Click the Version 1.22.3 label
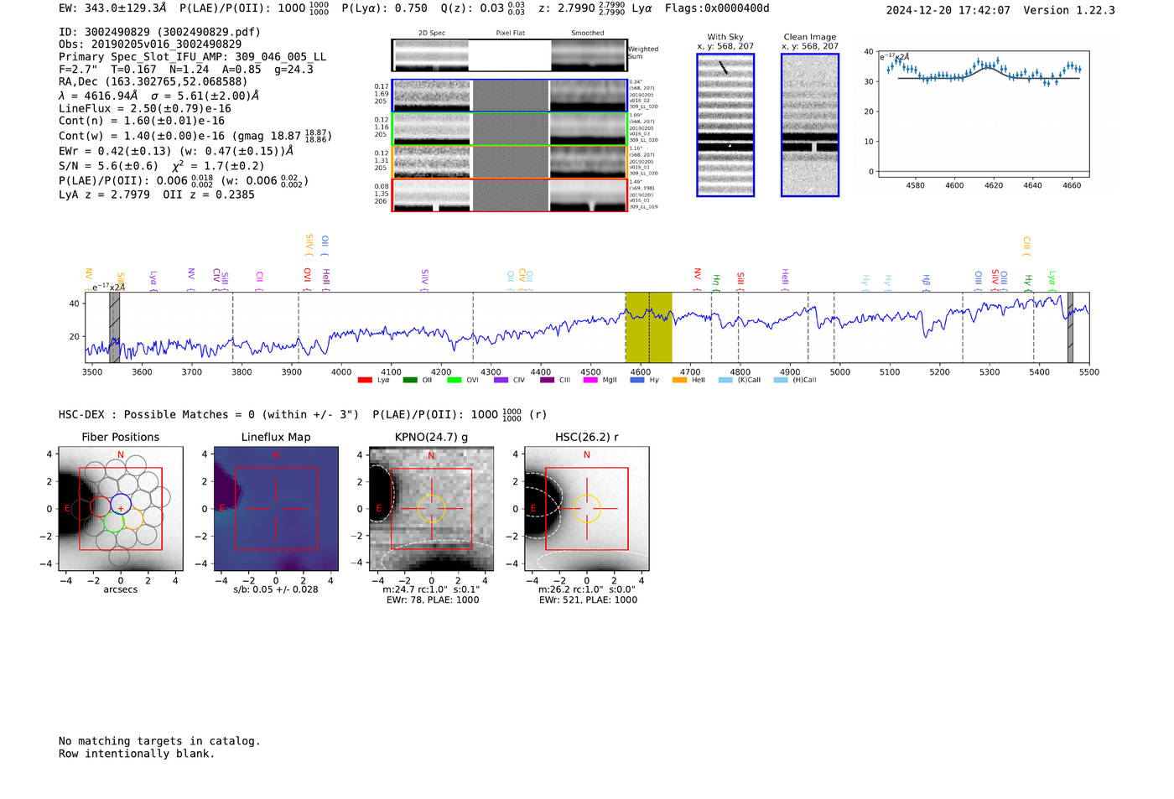Viewport: 1174px width, 799px height. [x=1069, y=10]
